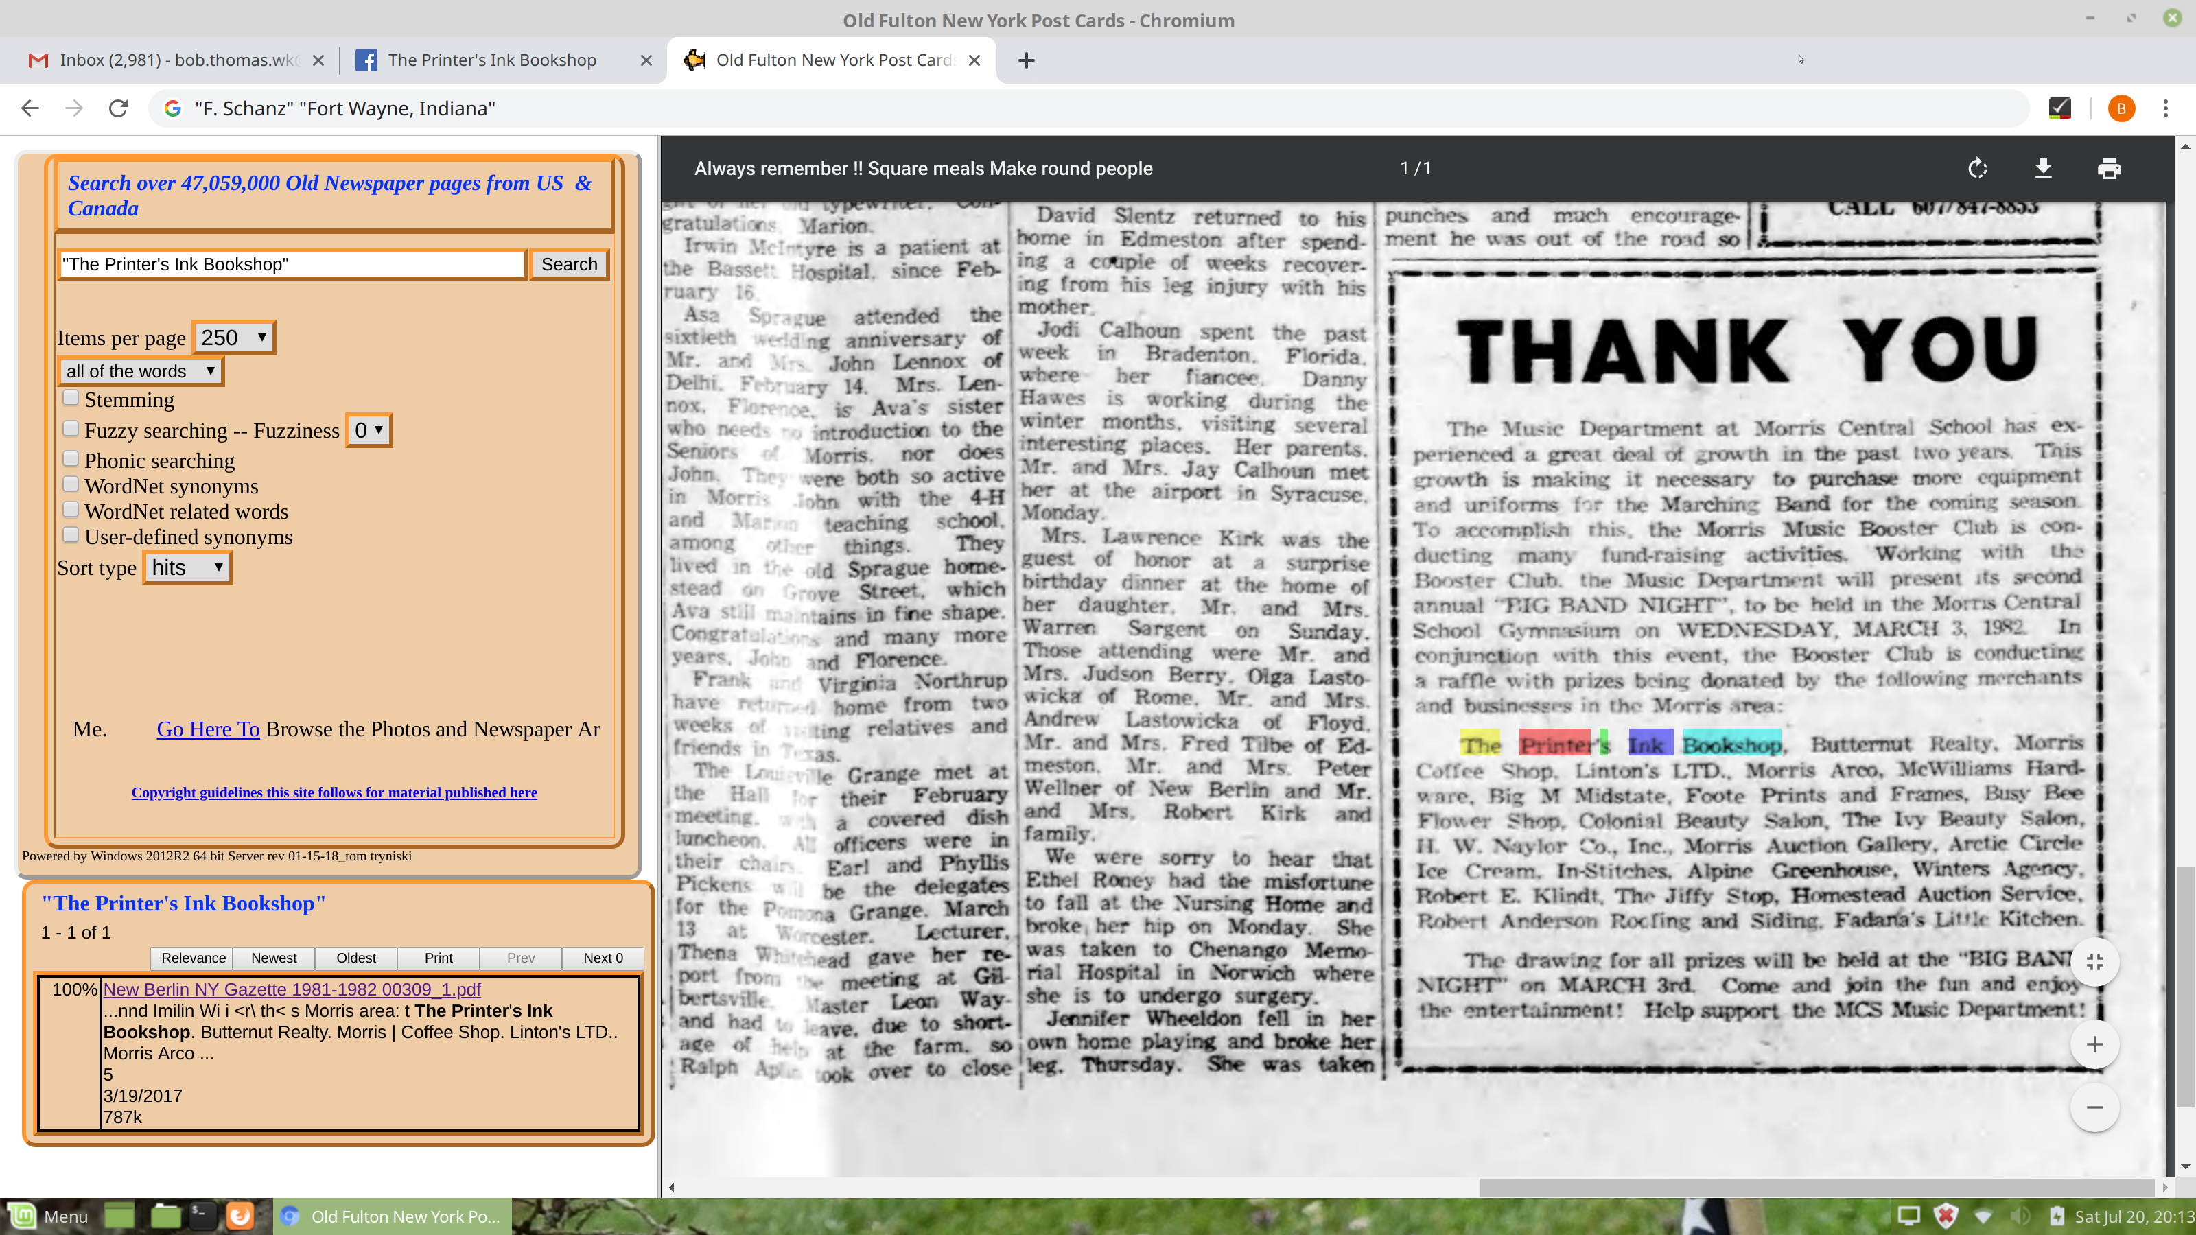The image size is (2196, 1235).
Task: Click the browser forward arrow
Action: pyautogui.click(x=74, y=108)
